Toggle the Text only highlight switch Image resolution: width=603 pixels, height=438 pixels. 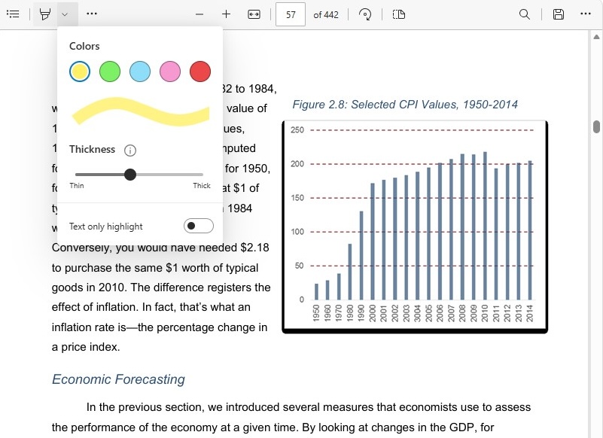[x=199, y=226]
